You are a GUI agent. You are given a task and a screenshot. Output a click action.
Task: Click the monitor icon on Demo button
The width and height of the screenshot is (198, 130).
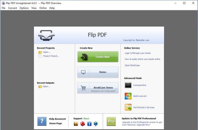coord(83,72)
